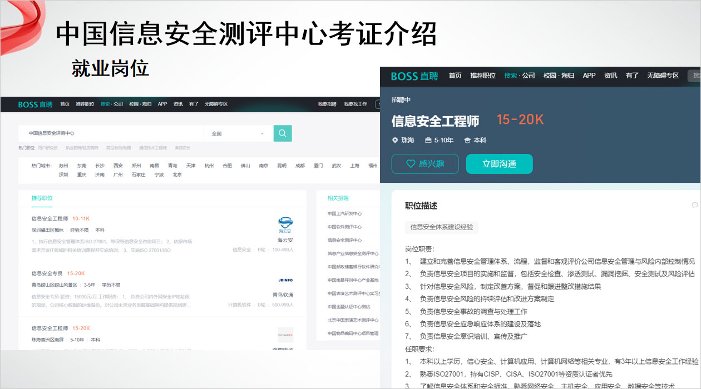The width and height of the screenshot is (701, 389).
Task: Click the 信息安全体系建设经验 tag
Action: point(442,227)
